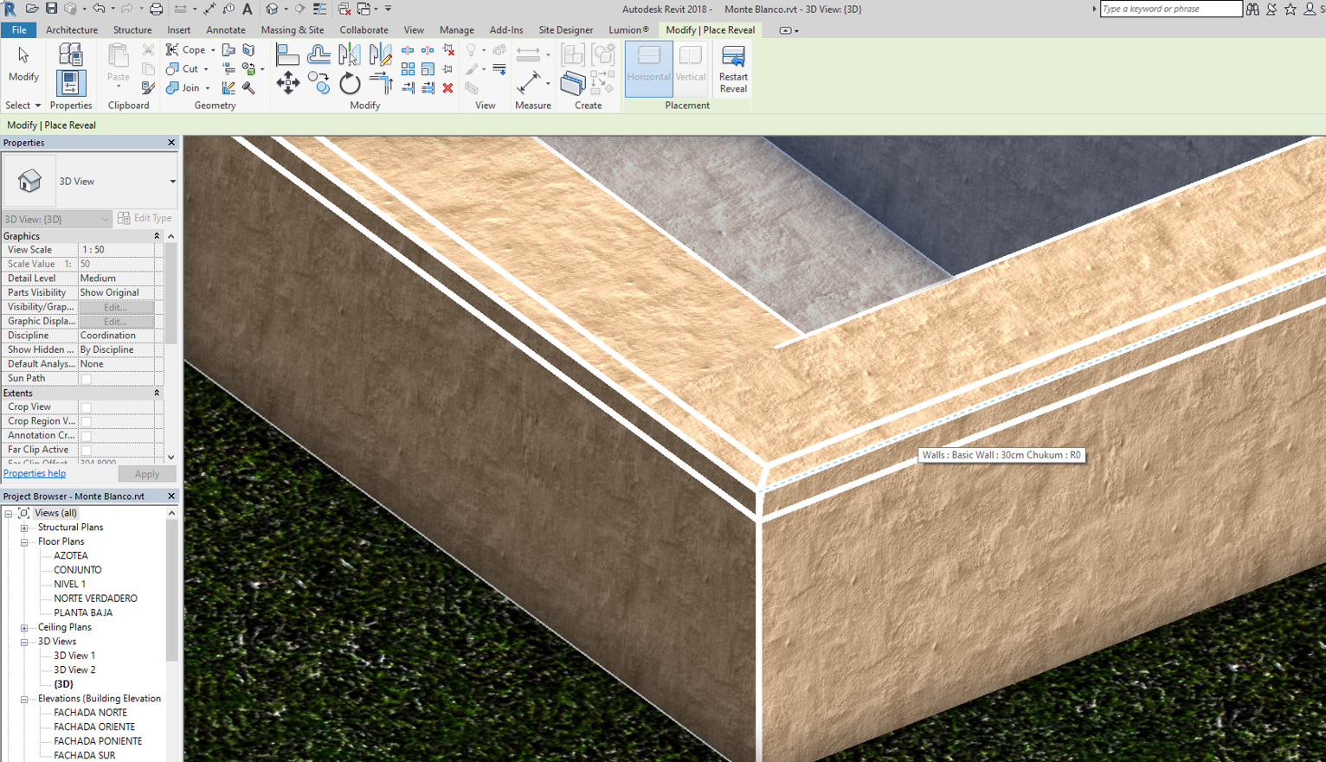Viewport: 1326px width, 762px height.
Task: Switch to the Architecture ribbon tab
Action: pyautogui.click(x=71, y=29)
